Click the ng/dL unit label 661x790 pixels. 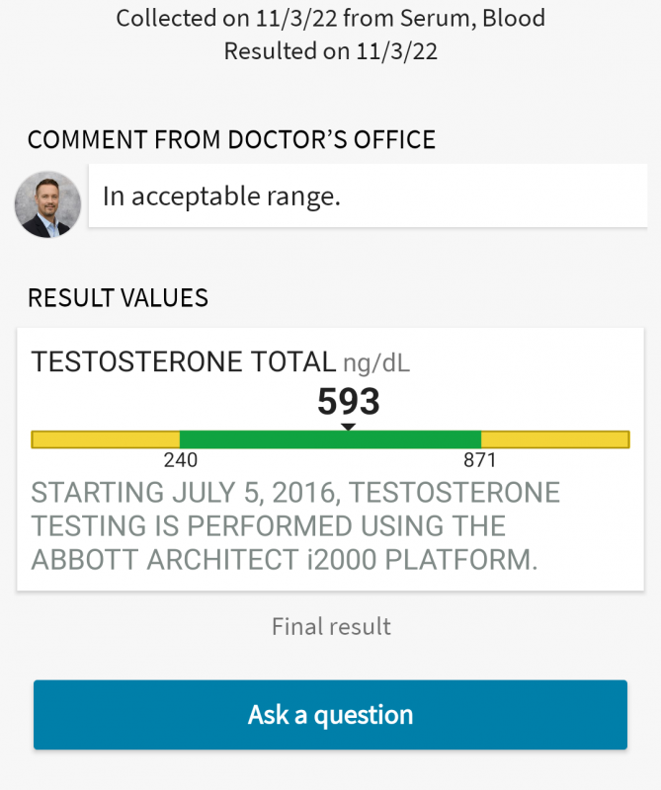(376, 363)
